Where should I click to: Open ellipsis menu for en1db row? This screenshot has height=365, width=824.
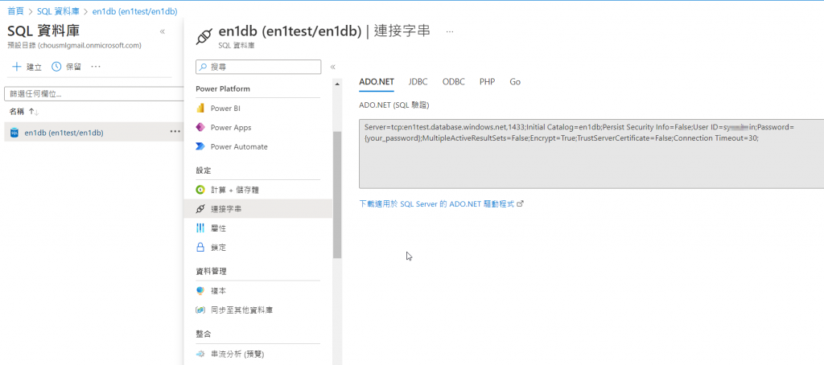(175, 132)
